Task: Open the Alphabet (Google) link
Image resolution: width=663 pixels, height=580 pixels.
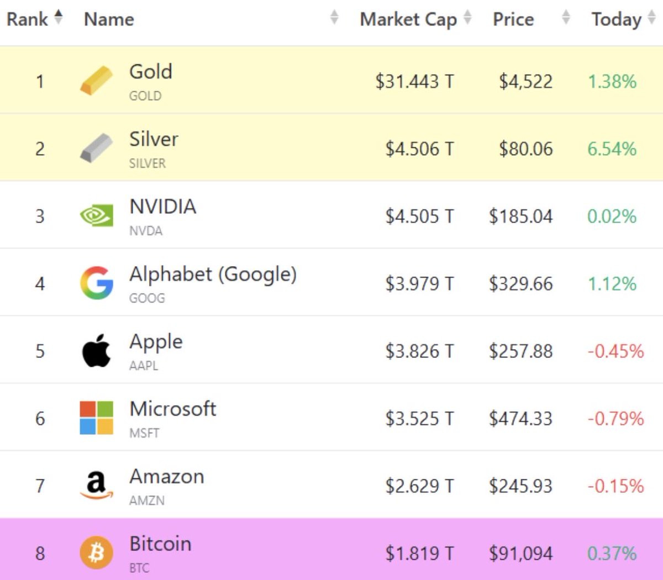Action: pyautogui.click(x=213, y=274)
